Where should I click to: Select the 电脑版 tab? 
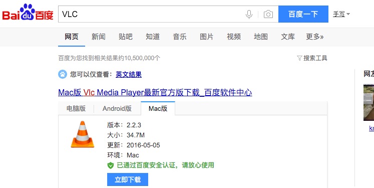tap(76, 108)
